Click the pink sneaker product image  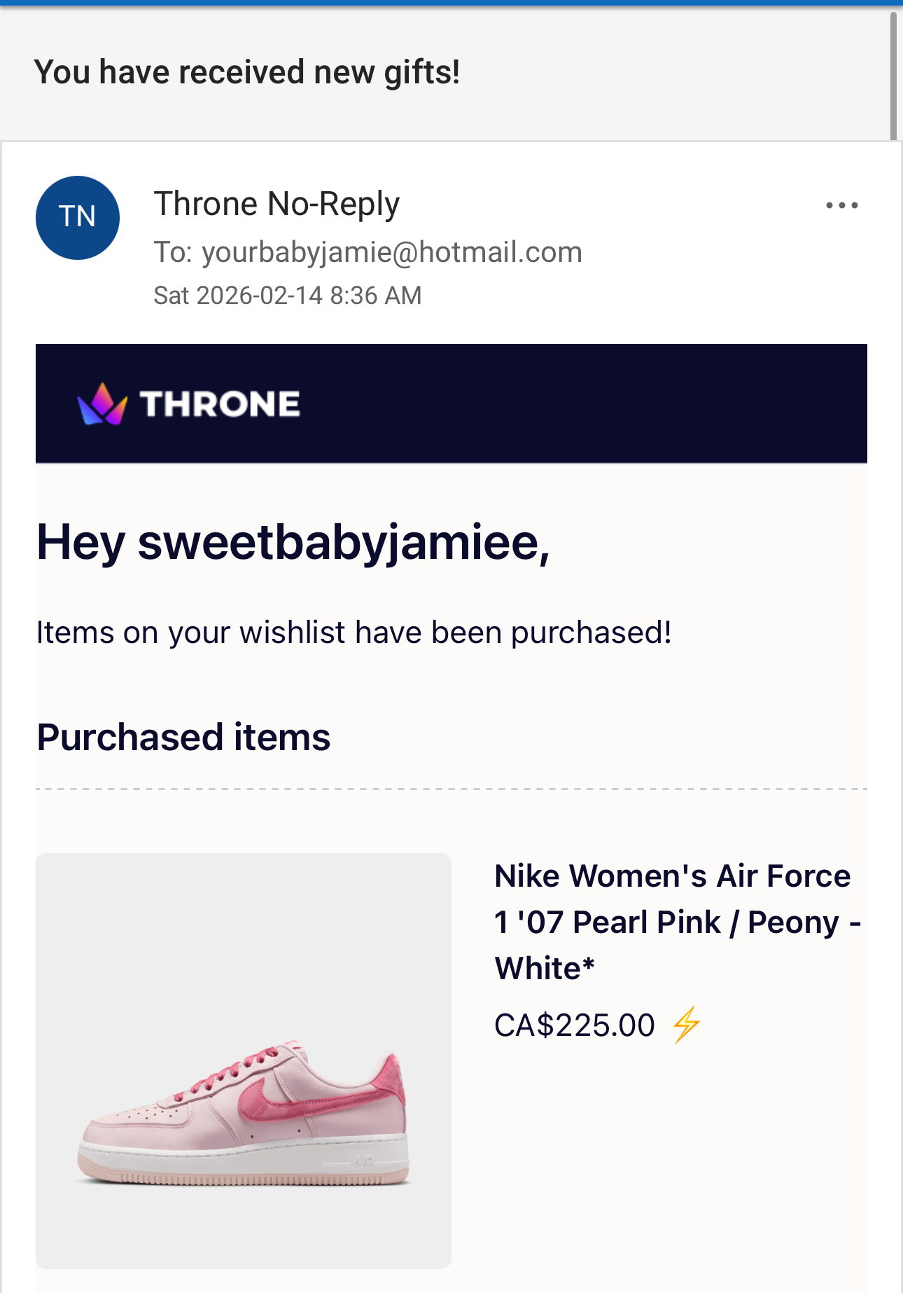244,1060
